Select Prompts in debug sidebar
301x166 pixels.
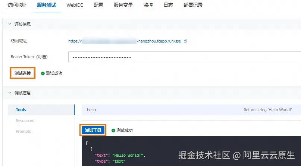pyautogui.click(x=23, y=131)
